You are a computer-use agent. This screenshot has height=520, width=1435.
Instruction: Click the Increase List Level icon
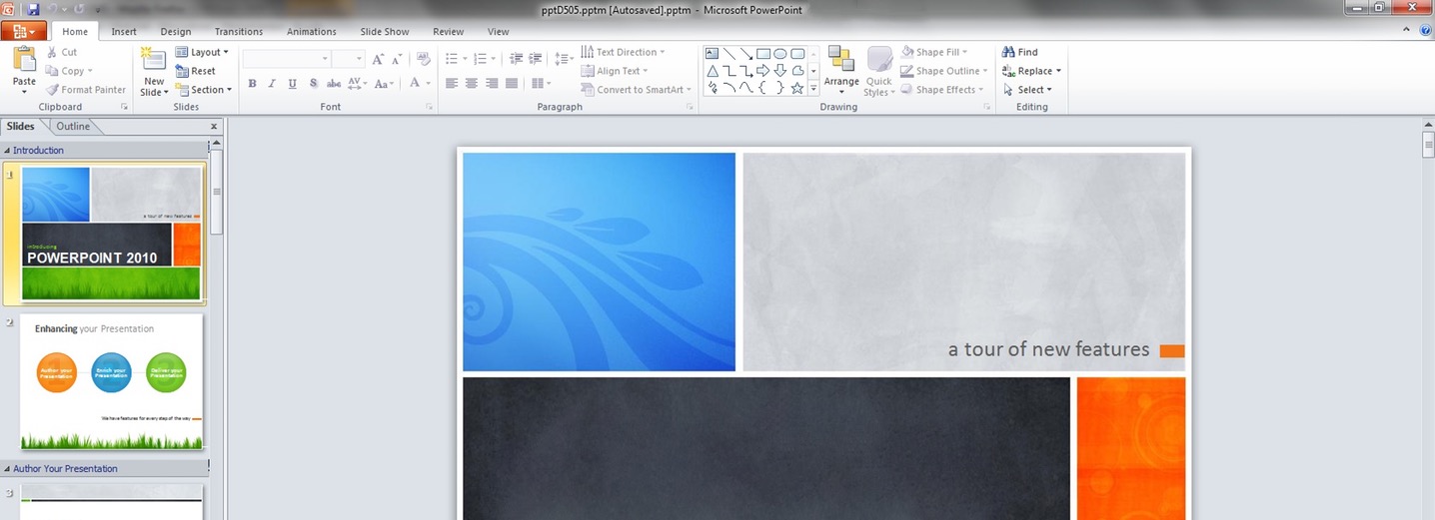(x=536, y=60)
